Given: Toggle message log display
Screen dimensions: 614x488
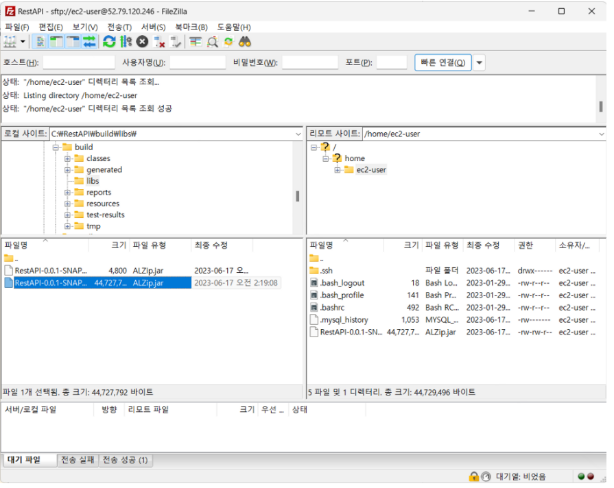Looking at the screenshot, I should point(40,42).
